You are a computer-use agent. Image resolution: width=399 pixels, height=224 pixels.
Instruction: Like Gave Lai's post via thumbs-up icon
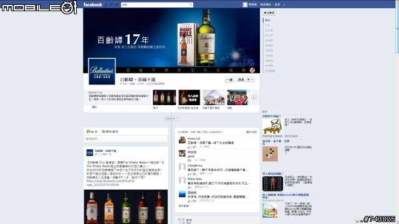[190, 147]
